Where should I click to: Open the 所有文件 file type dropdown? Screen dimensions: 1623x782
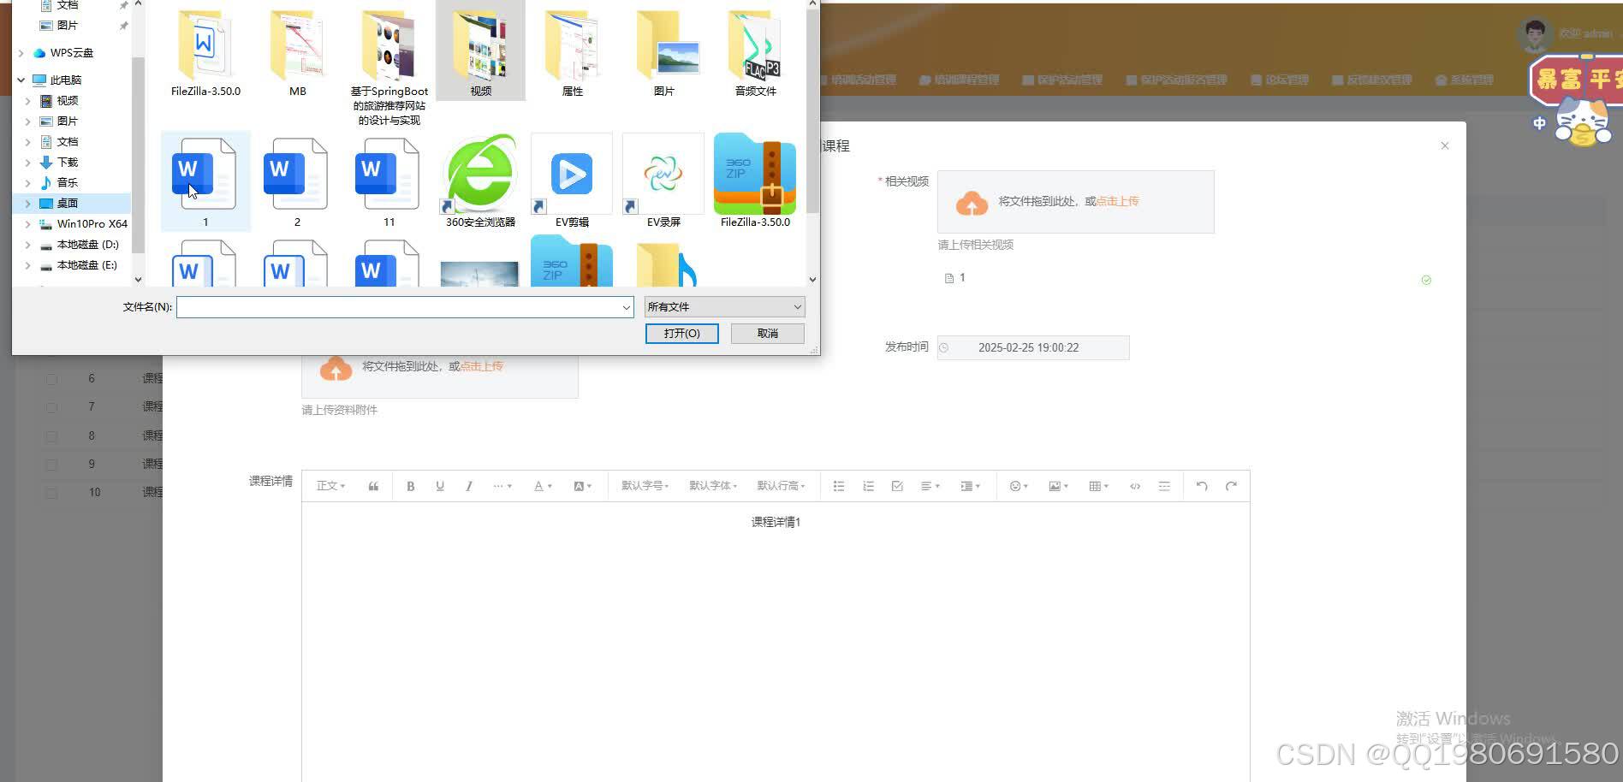[x=723, y=306]
